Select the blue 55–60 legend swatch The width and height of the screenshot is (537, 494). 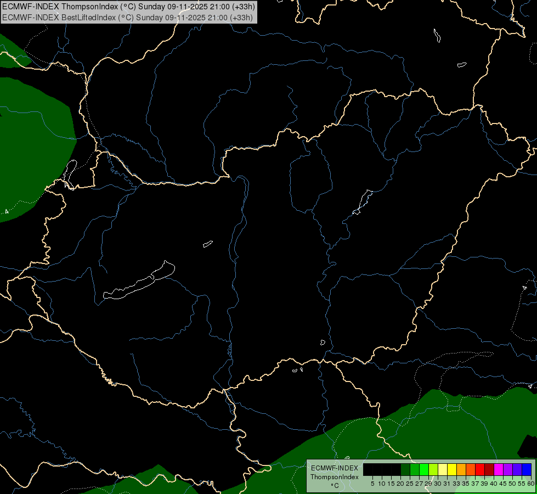click(x=527, y=469)
